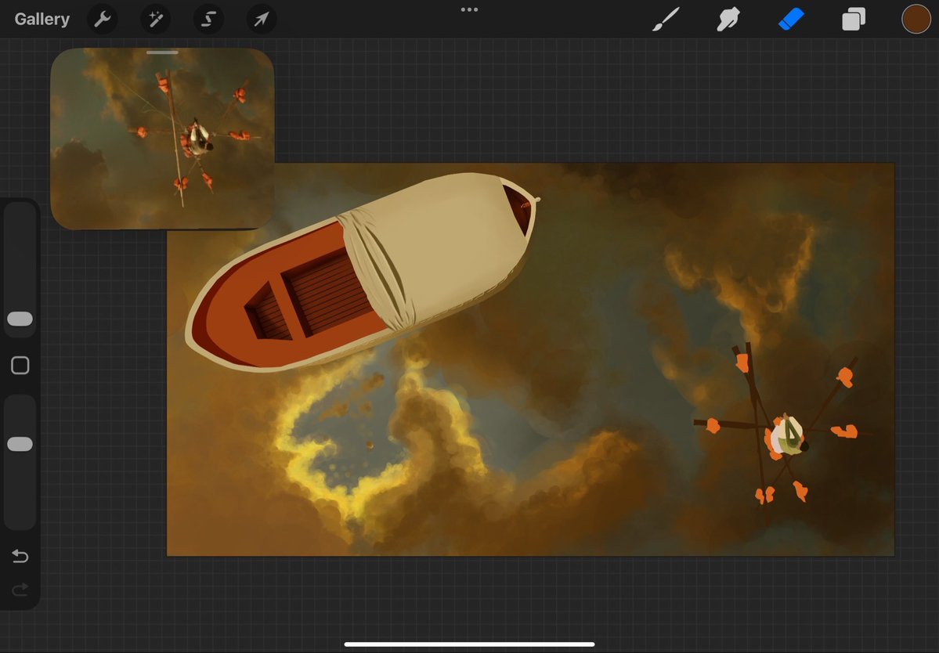Screen dimensions: 939x653
Task: Tap the three-dot multitasking menu
Action: pos(470,9)
